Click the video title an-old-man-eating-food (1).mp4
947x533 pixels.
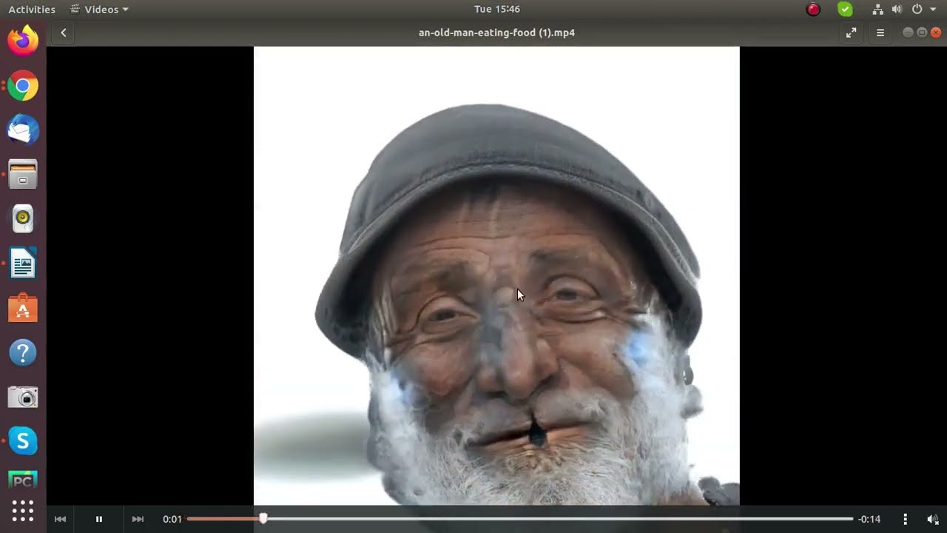[496, 33]
